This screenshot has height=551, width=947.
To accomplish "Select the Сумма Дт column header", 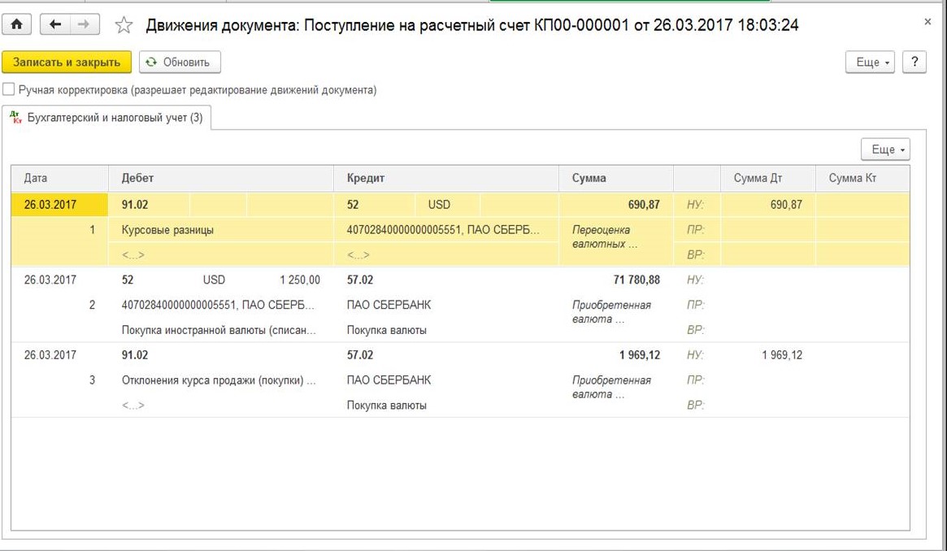I will (x=767, y=178).
